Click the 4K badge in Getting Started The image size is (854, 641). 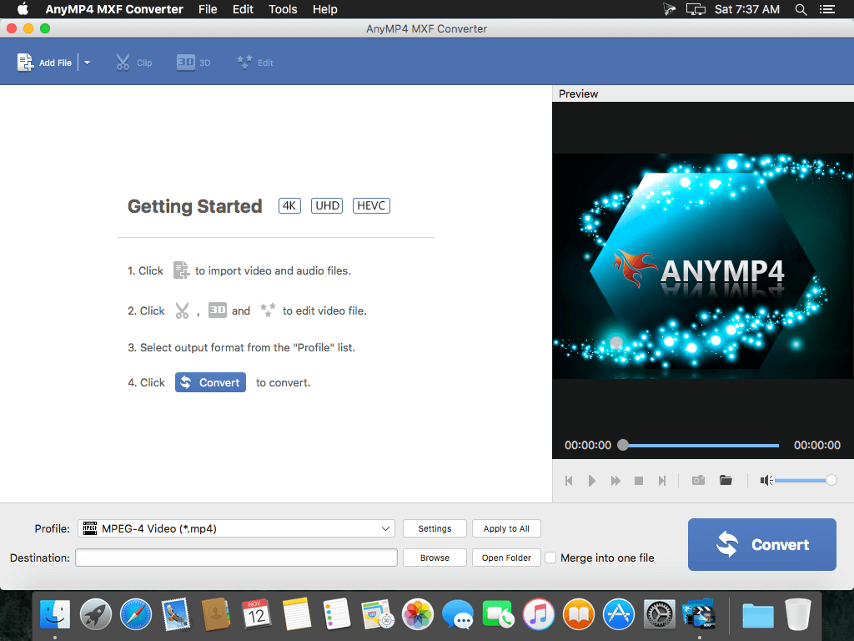click(x=289, y=205)
